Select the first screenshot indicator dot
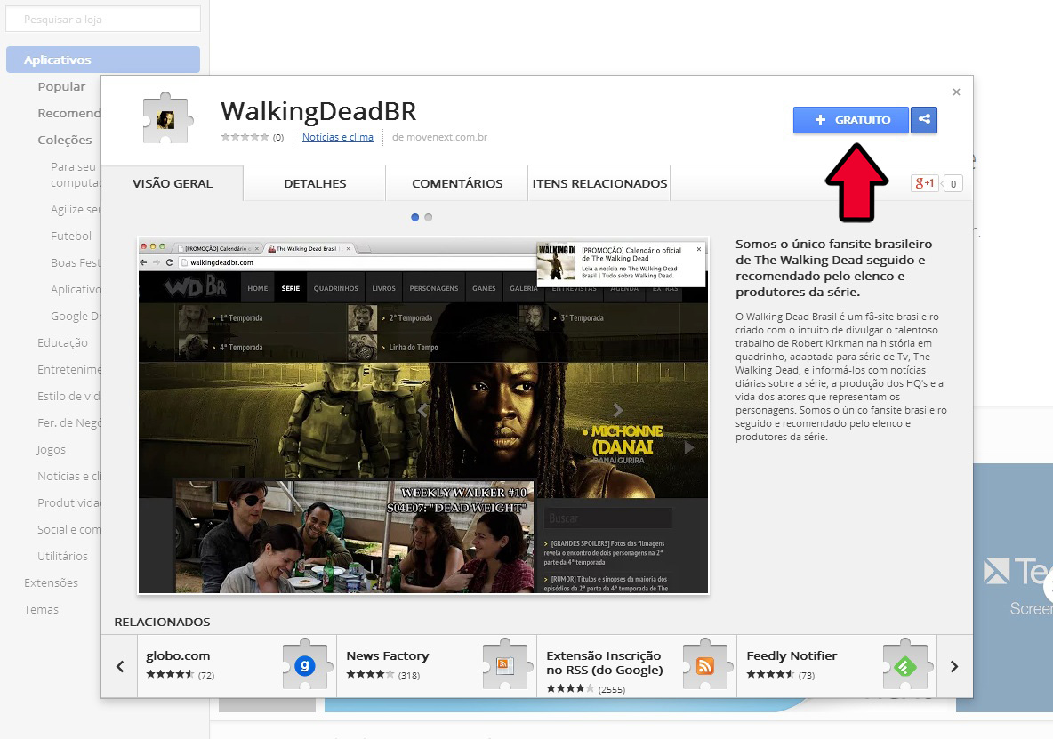Image resolution: width=1053 pixels, height=739 pixels. [x=415, y=217]
